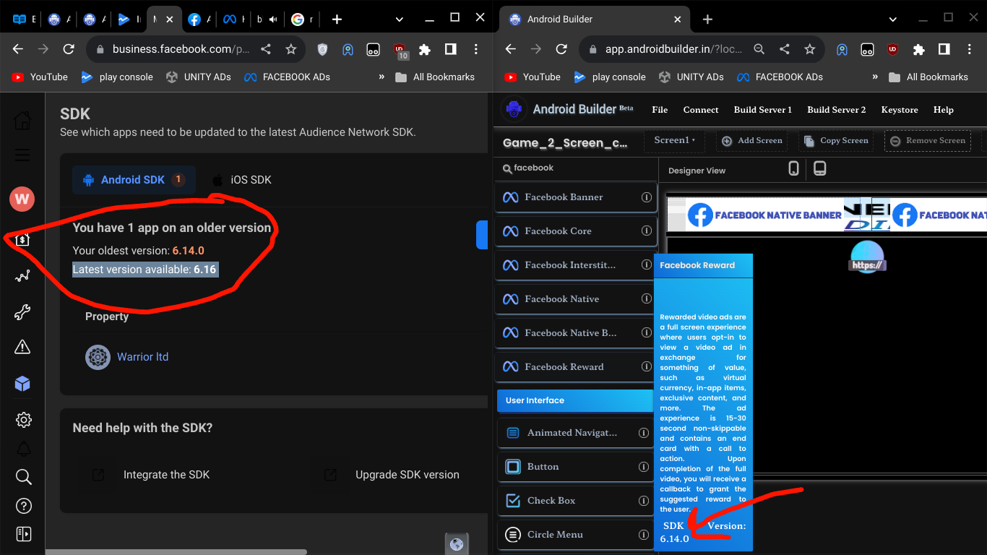Show info for Check Box component
987x555 pixels.
[643, 501]
